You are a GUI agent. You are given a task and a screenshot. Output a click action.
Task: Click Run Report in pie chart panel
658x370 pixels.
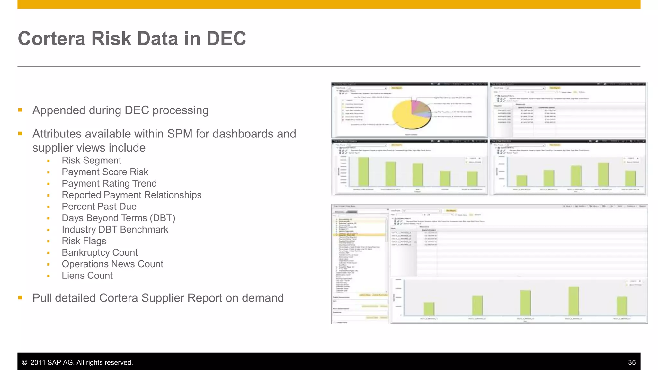(x=397, y=88)
